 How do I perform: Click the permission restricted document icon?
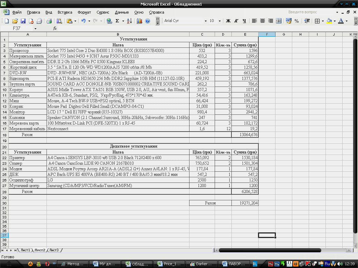click(31, 21)
